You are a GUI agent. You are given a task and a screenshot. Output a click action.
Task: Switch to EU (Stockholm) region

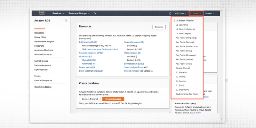point(182,90)
